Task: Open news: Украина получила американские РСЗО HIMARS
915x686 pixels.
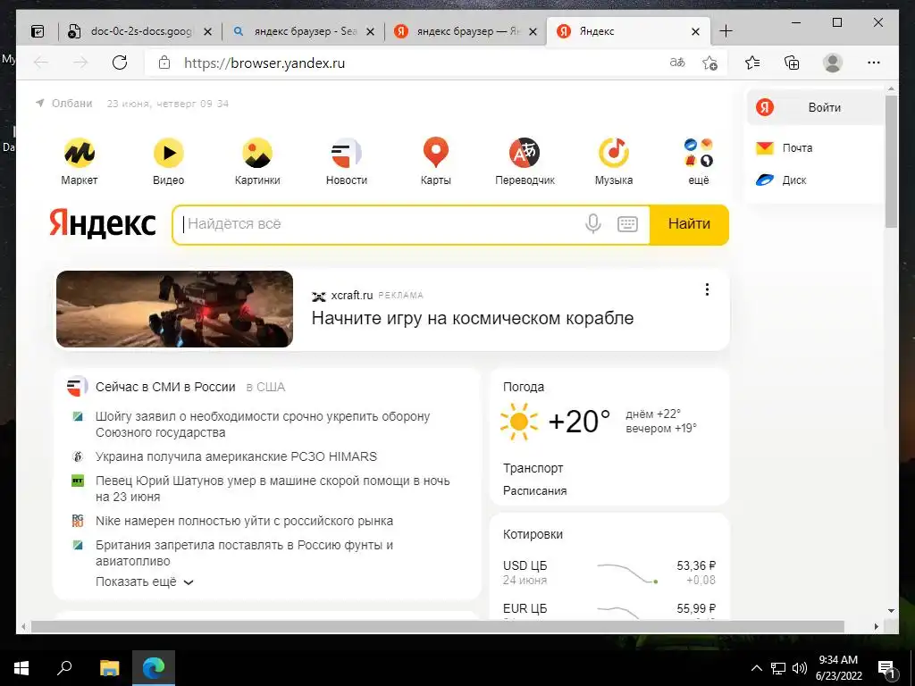Action: pyautogui.click(x=236, y=456)
